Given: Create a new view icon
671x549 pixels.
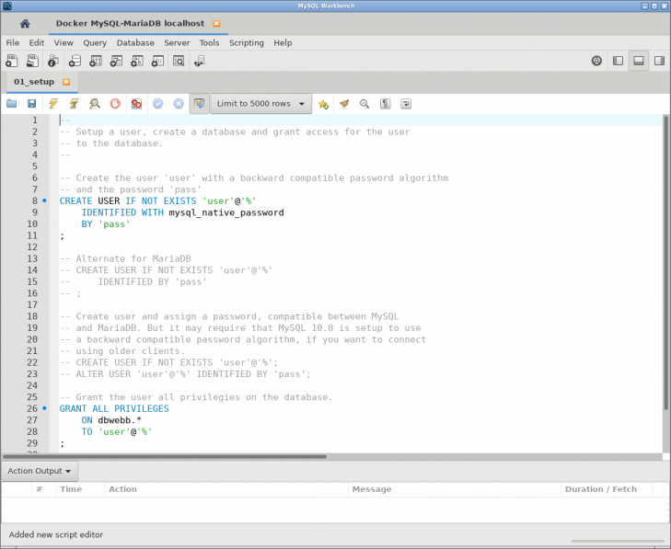Looking at the screenshot, I should pos(116,61).
